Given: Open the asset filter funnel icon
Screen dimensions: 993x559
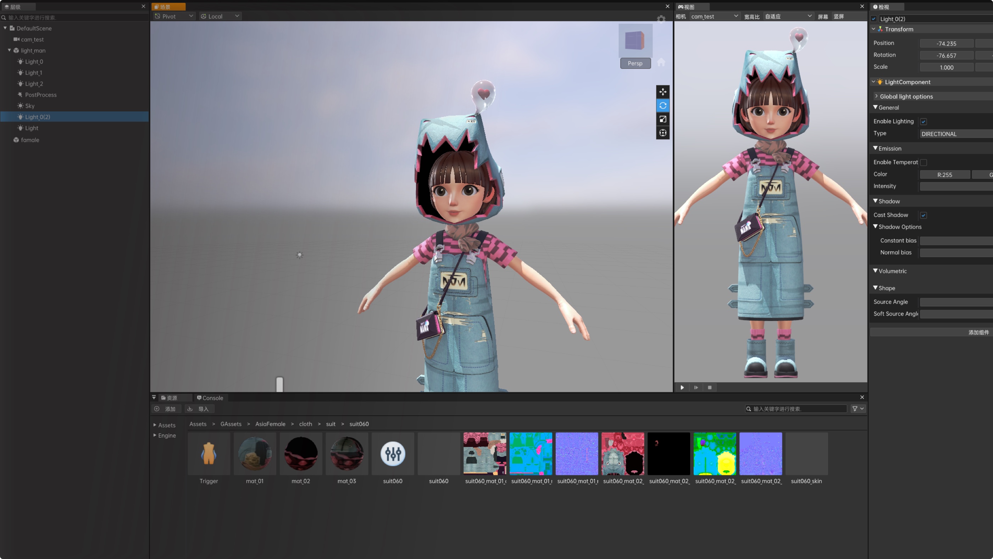Looking at the screenshot, I should tap(855, 409).
